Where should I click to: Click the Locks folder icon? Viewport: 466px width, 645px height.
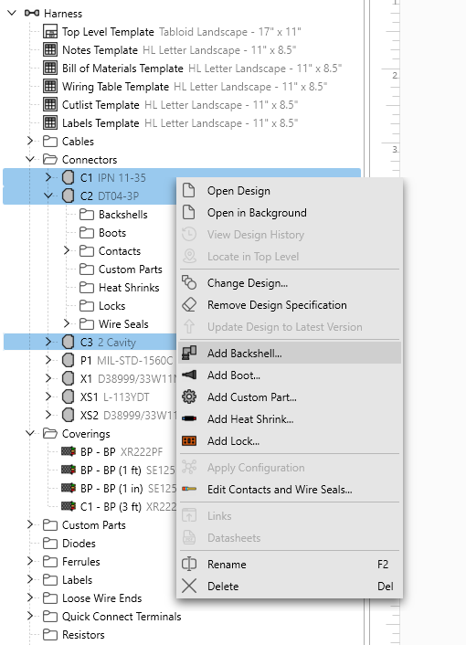(x=87, y=306)
